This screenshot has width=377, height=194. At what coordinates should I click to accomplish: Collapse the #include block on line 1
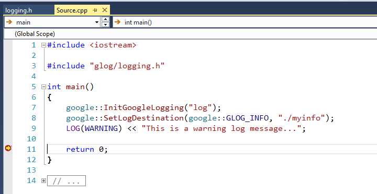click(43, 45)
